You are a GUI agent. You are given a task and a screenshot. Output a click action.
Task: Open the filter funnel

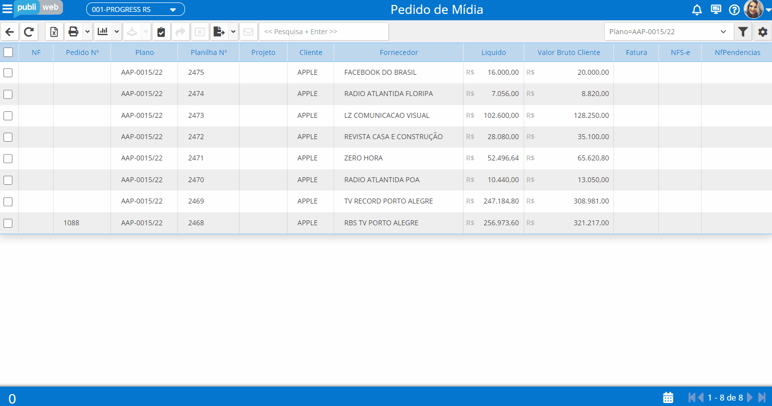[x=743, y=32]
